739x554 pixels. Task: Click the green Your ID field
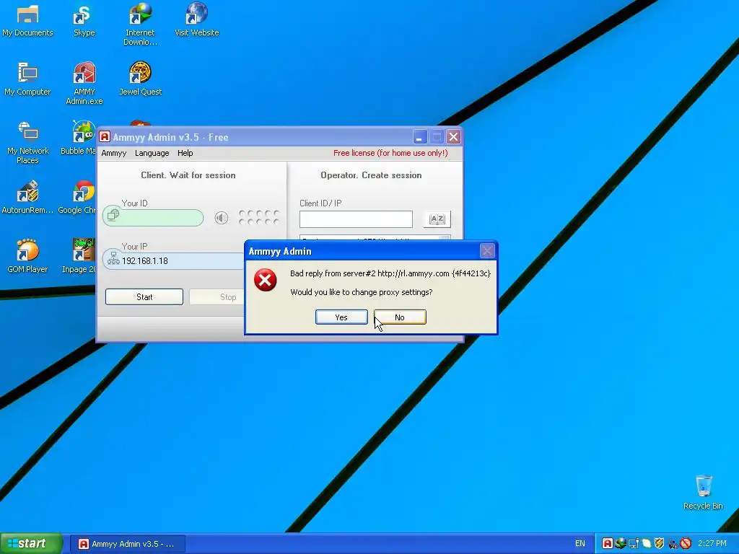[x=153, y=218]
